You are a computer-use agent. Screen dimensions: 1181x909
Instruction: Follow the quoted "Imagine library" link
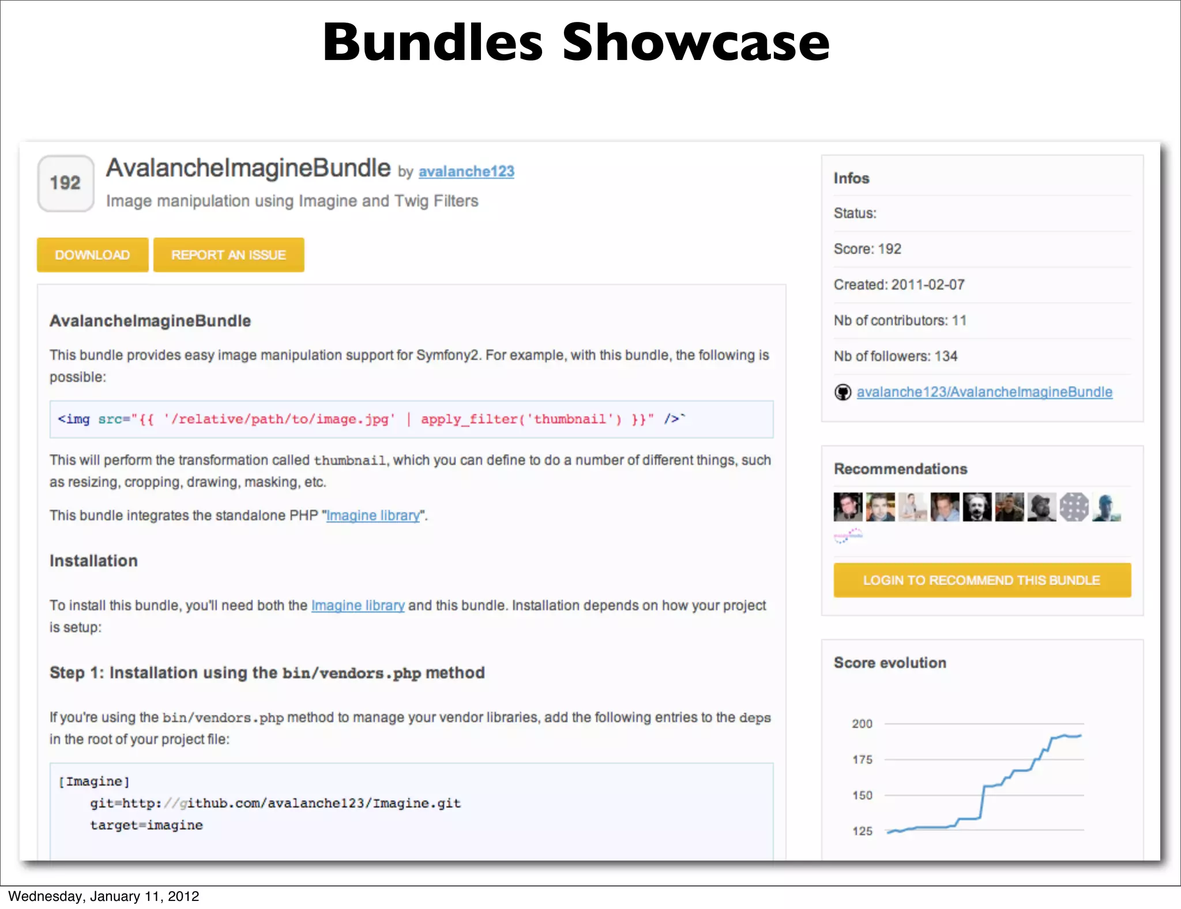click(x=373, y=516)
